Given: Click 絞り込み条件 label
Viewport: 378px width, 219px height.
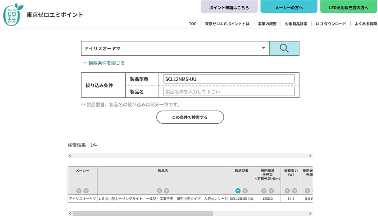Looking at the screenshot, I should 99,85.
